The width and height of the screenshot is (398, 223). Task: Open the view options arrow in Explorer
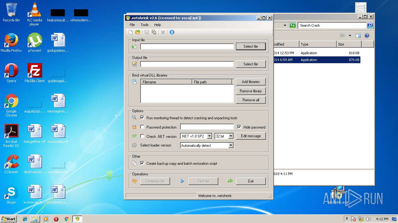coord(350,36)
